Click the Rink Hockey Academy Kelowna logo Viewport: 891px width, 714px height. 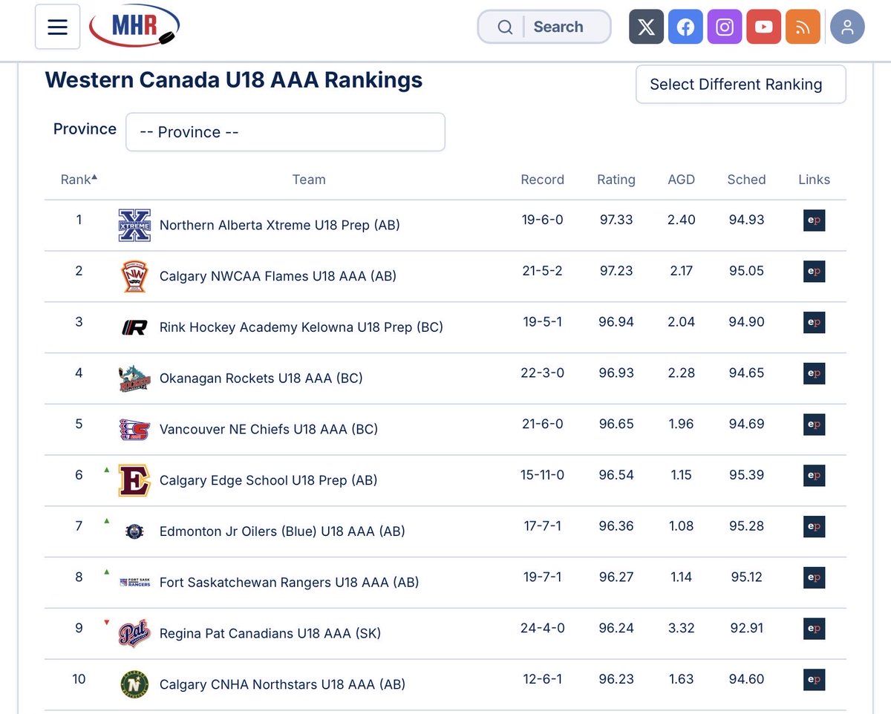[134, 327]
